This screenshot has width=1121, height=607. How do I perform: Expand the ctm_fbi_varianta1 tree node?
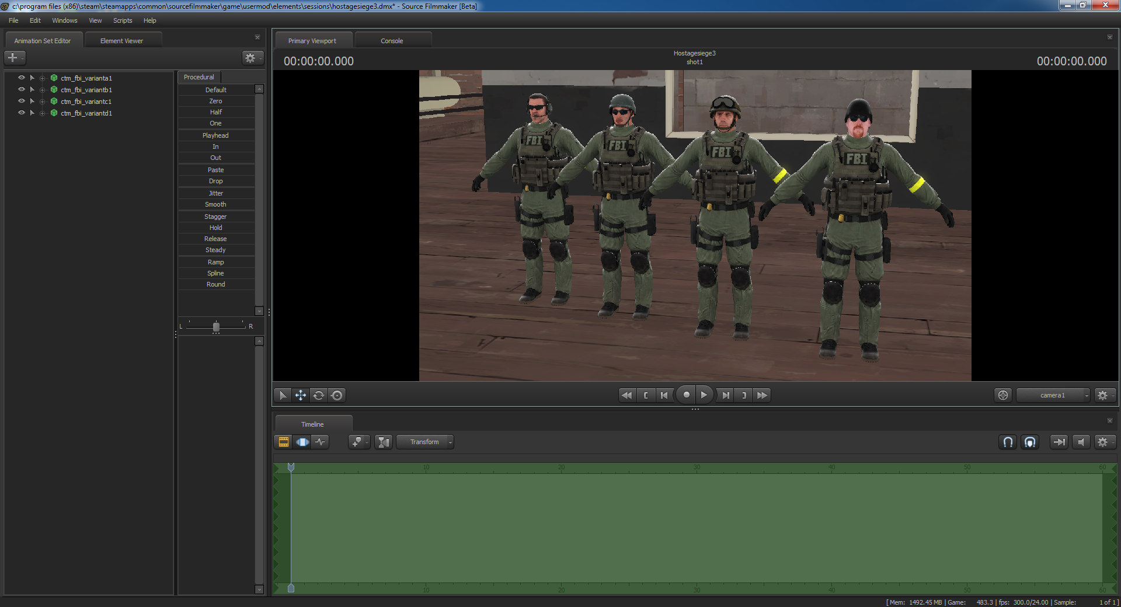tap(42, 78)
